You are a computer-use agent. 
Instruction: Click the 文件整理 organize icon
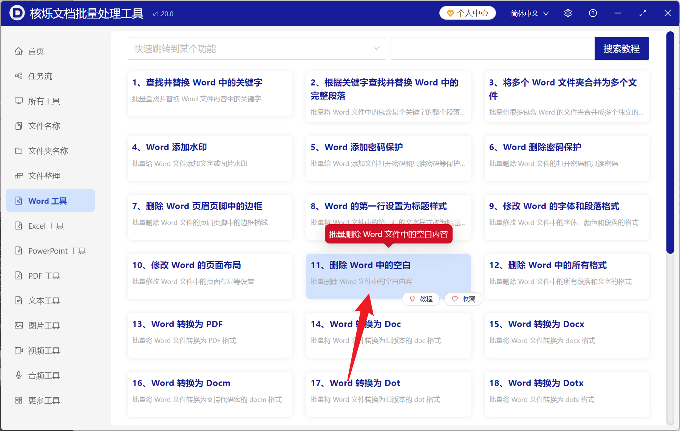pyautogui.click(x=19, y=176)
